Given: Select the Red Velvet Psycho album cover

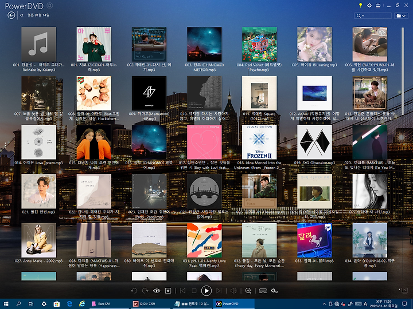Looking at the screenshot, I should coord(259,44).
